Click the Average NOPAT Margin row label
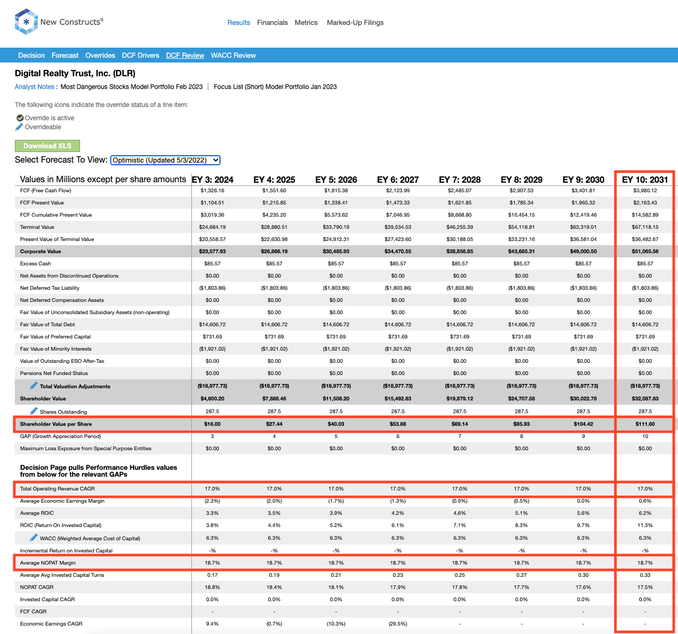This screenshot has height=634, width=678. point(48,563)
